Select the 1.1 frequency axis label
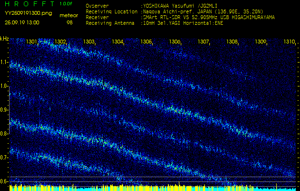The height and width of the screenshot is (191, 300). [4, 62]
